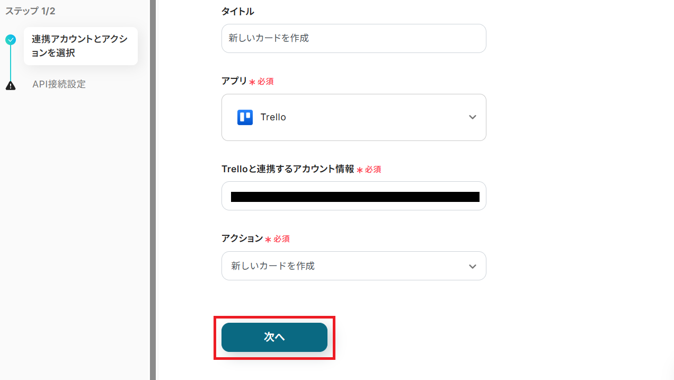Open the Trello account info field
The height and width of the screenshot is (380, 674).
[x=354, y=196]
